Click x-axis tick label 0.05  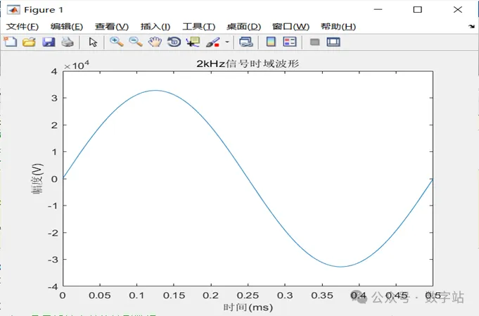tap(100, 295)
